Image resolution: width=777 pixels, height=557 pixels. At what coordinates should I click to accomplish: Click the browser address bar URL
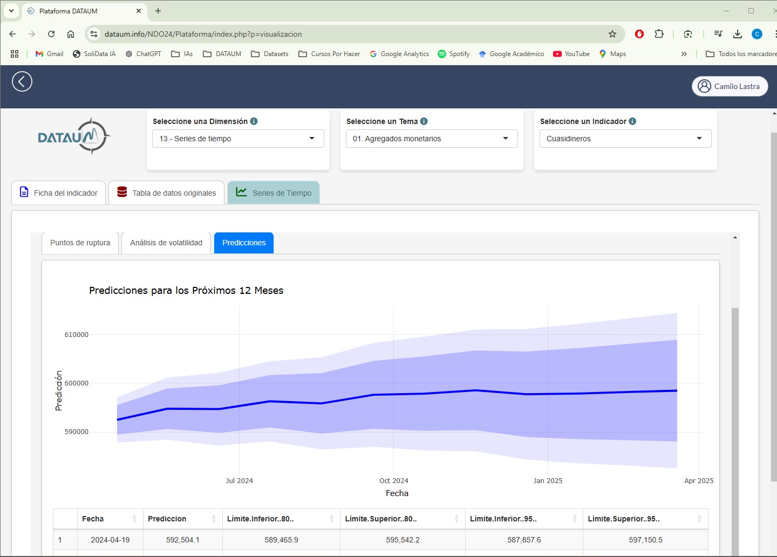coord(203,34)
